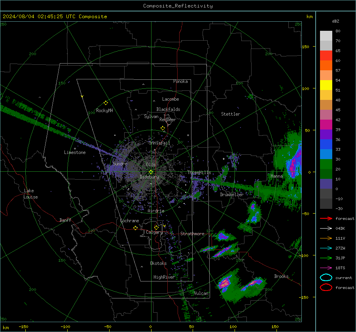Viewport: 356px width, 332px height.
Task: Click the Sundre town label
Action: 120,163
